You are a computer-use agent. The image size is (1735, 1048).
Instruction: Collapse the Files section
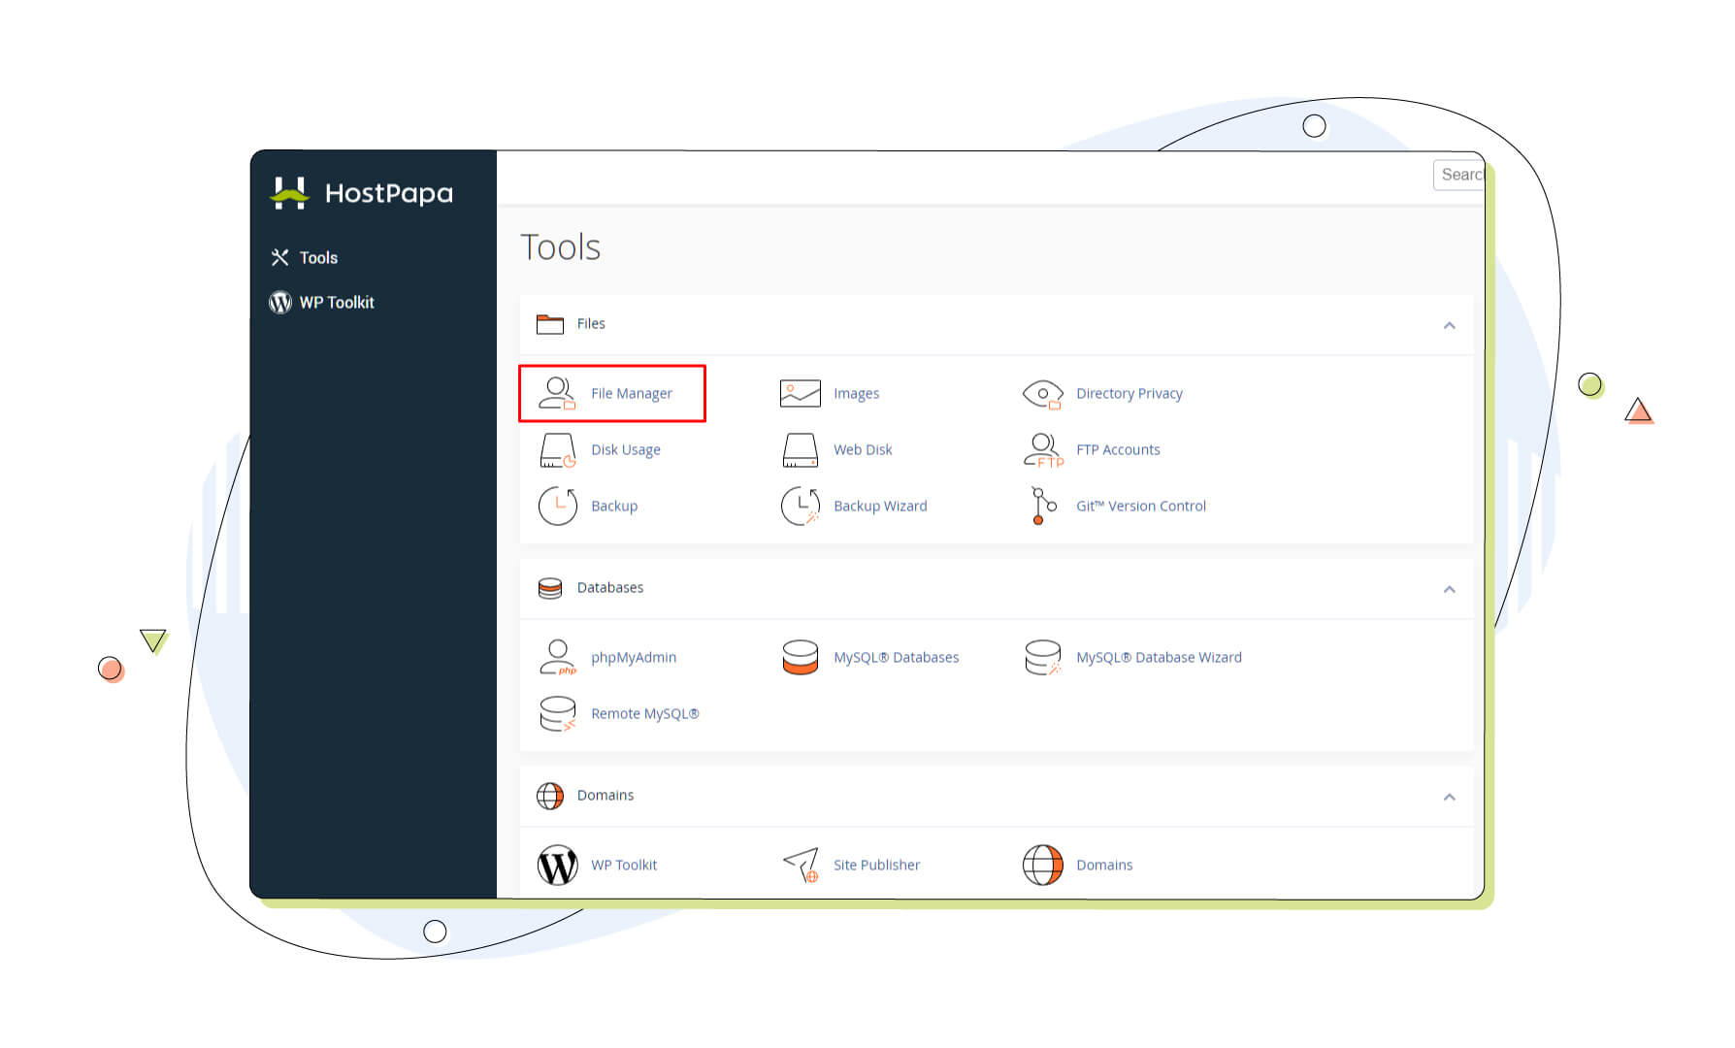tap(1449, 325)
